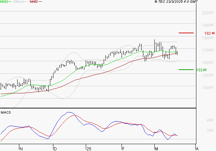This screenshot has height=151, width=216.
Task: Click the green support level line
Action: [186, 70]
